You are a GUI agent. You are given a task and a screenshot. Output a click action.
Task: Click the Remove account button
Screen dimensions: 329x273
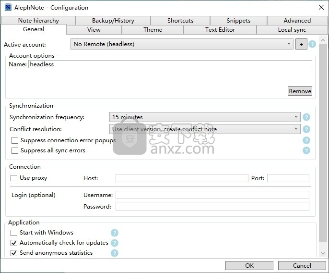(x=300, y=91)
